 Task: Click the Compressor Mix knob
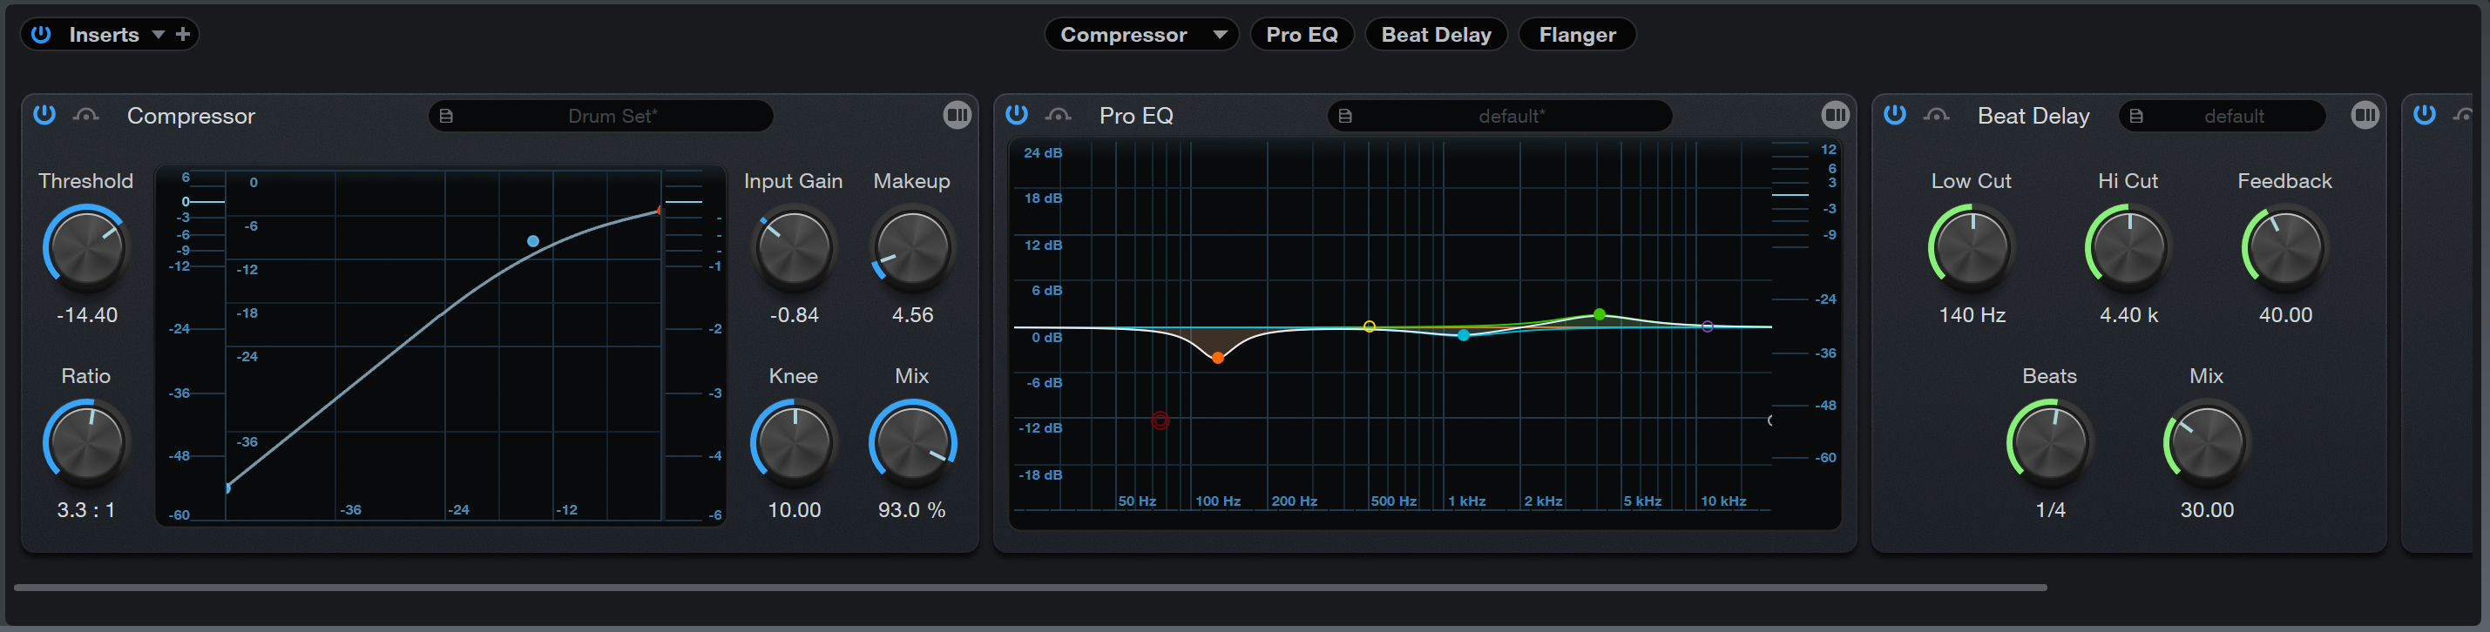tap(911, 442)
